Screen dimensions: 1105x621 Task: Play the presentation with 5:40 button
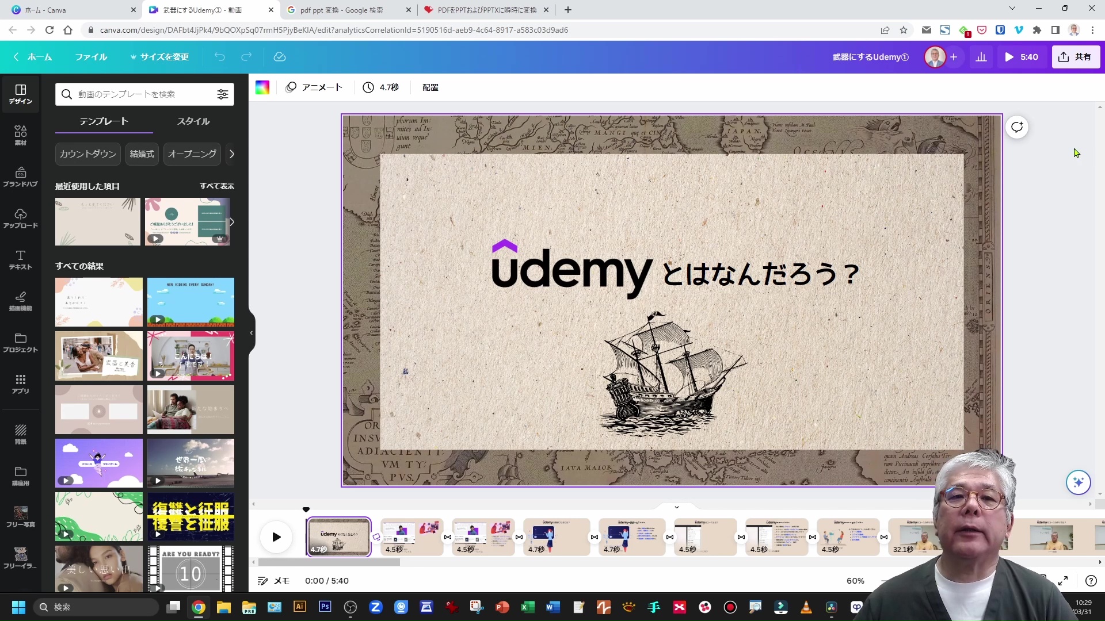coord(1022,57)
